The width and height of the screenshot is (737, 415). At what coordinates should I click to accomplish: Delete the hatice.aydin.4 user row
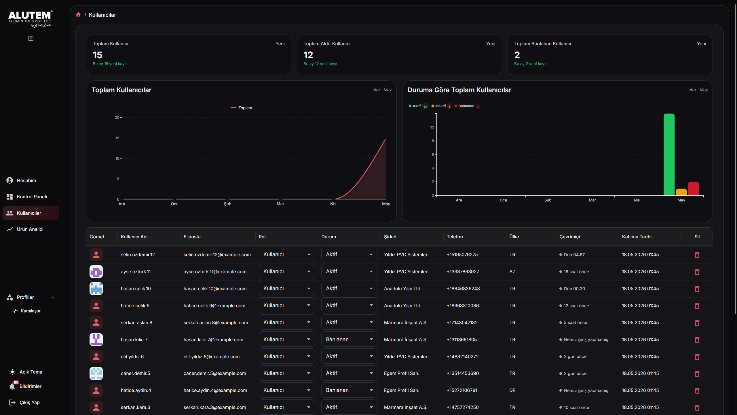(x=697, y=391)
